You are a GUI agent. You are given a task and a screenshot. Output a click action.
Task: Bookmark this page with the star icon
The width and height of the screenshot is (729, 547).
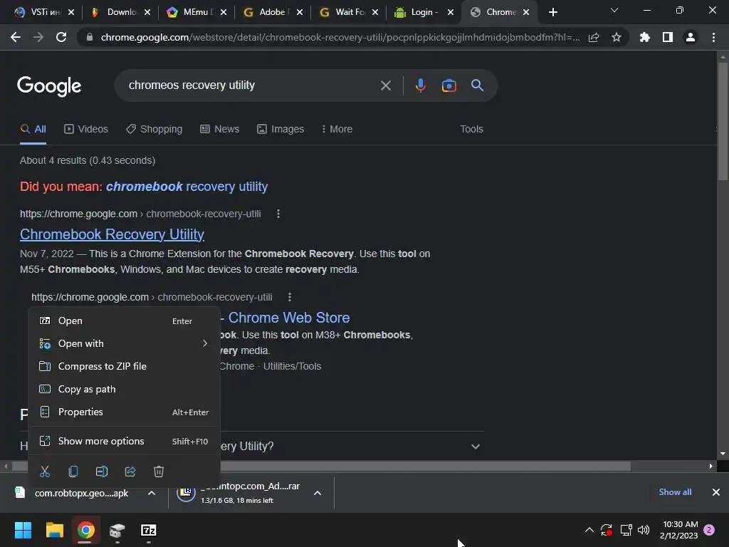pyautogui.click(x=616, y=37)
